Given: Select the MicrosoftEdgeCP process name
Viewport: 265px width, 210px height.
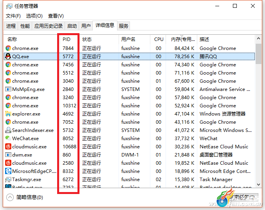Looking at the screenshot, I should (x=34, y=171).
